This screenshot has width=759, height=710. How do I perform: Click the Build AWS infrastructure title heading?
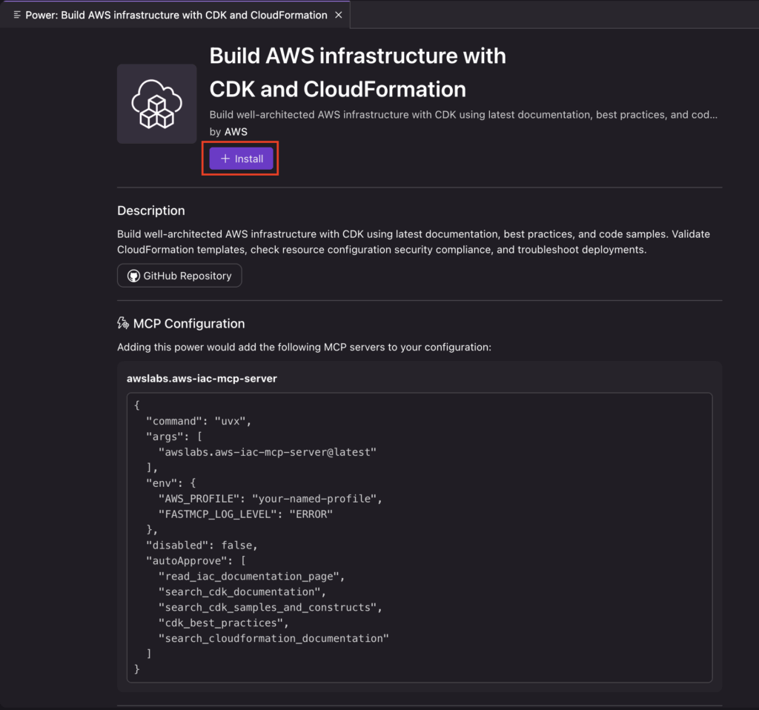pos(357,73)
